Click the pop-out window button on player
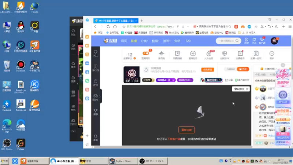 239,89
